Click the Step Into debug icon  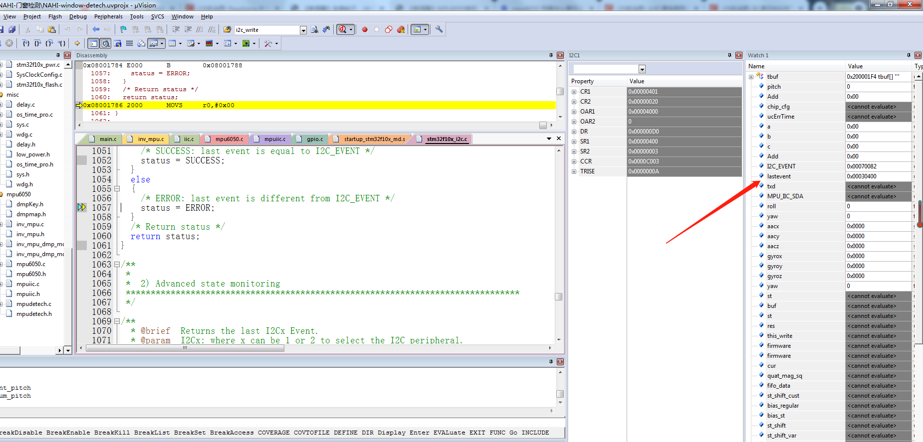pos(26,43)
